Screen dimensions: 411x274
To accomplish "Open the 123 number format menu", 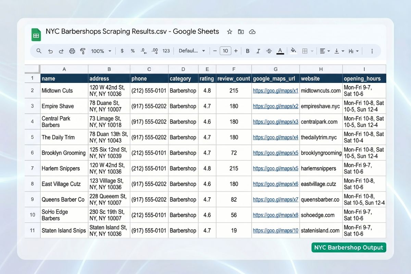I will click(166, 51).
